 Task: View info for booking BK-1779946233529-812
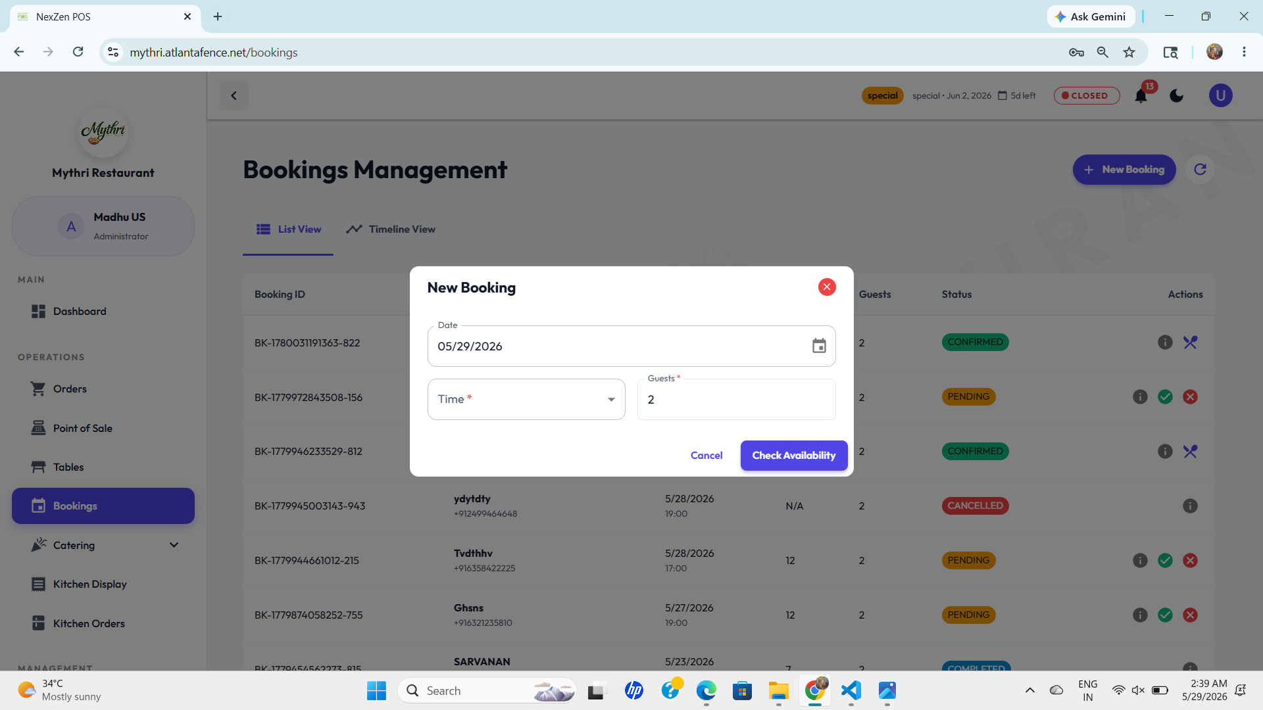pos(1165,452)
